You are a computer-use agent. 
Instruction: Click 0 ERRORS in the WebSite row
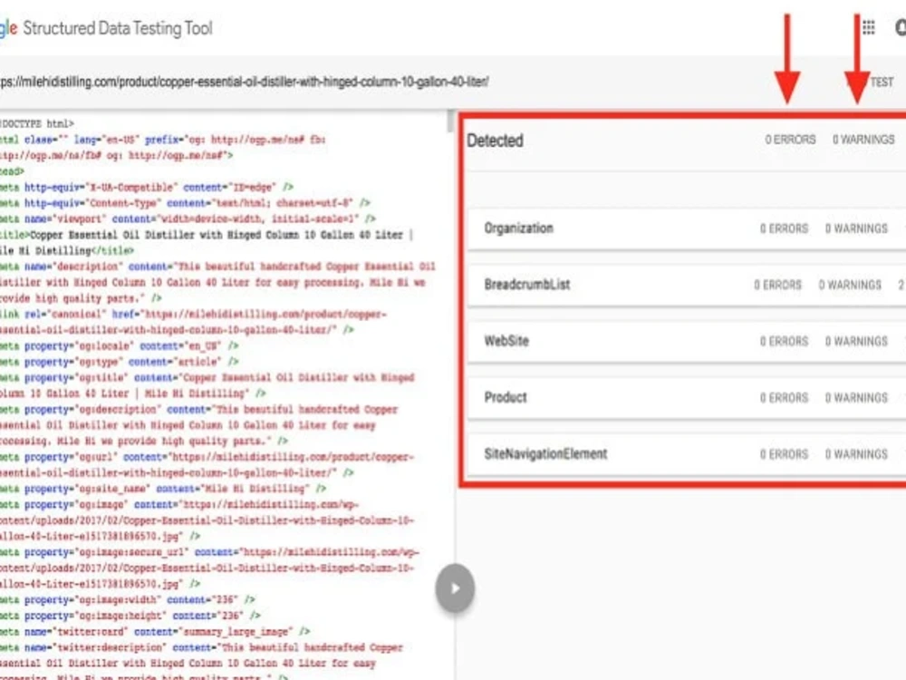(784, 341)
